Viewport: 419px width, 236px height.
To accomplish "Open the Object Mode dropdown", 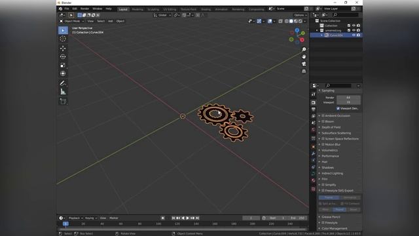I will point(71,21).
